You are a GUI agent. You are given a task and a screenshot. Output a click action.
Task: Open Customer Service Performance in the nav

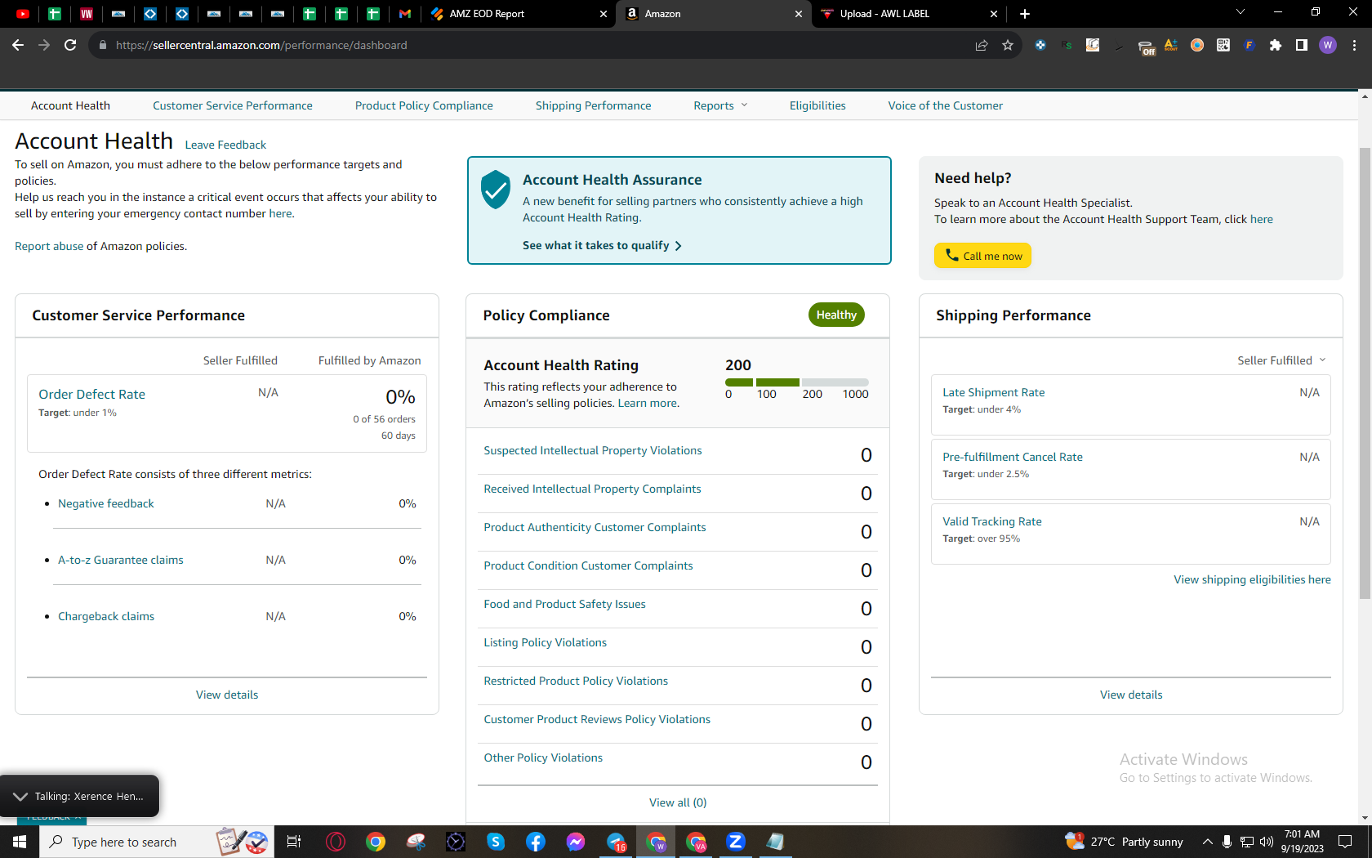click(233, 105)
